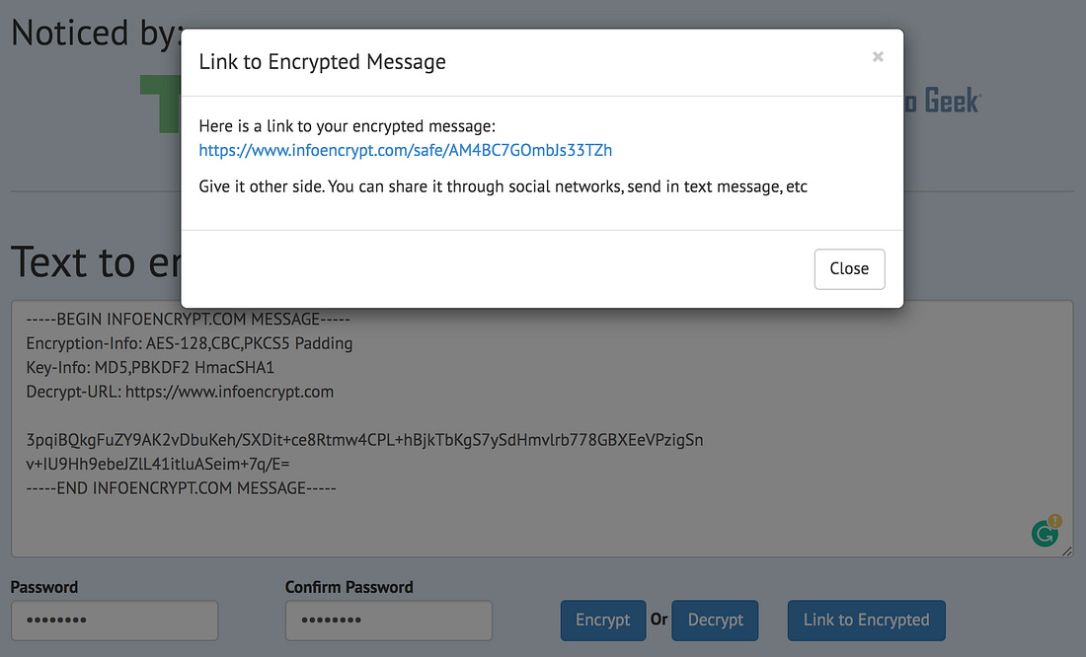Dismiss the dialog with the X icon
This screenshot has height=657, width=1086.
(878, 57)
